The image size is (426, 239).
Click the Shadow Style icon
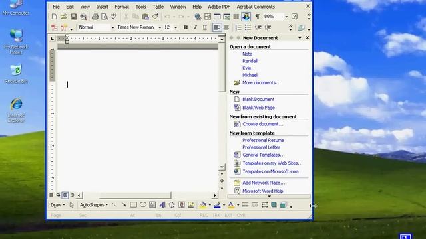tap(274, 205)
